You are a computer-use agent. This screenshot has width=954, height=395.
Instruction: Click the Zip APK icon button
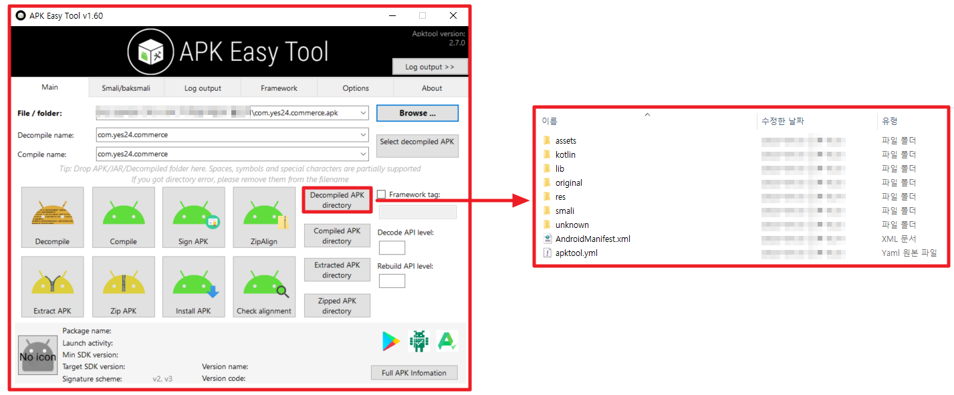pos(124,287)
